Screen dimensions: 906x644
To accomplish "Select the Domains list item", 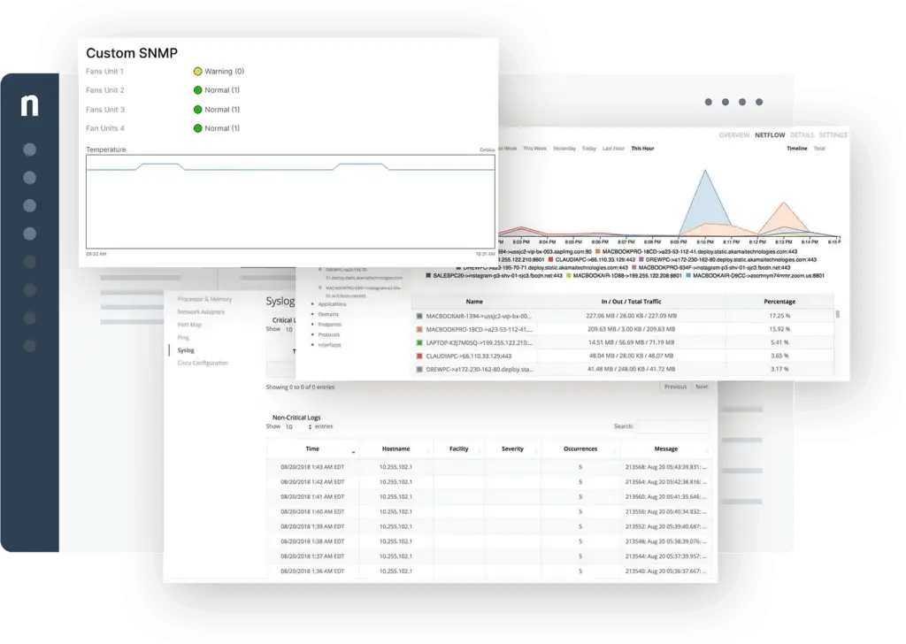I will [328, 314].
